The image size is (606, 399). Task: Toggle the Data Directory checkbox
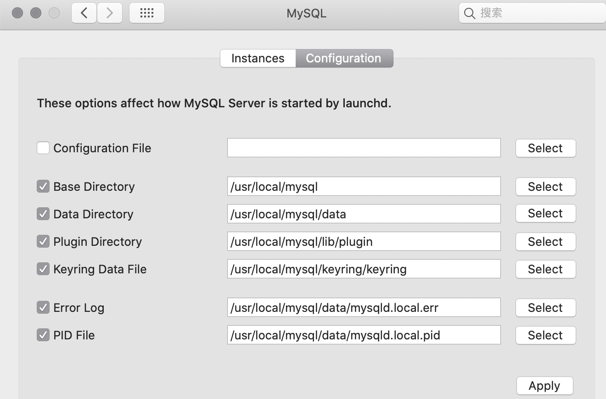tap(43, 214)
